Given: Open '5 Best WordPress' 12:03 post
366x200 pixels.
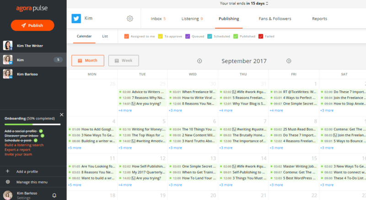Looking at the screenshot, I should (x=294, y=178).
